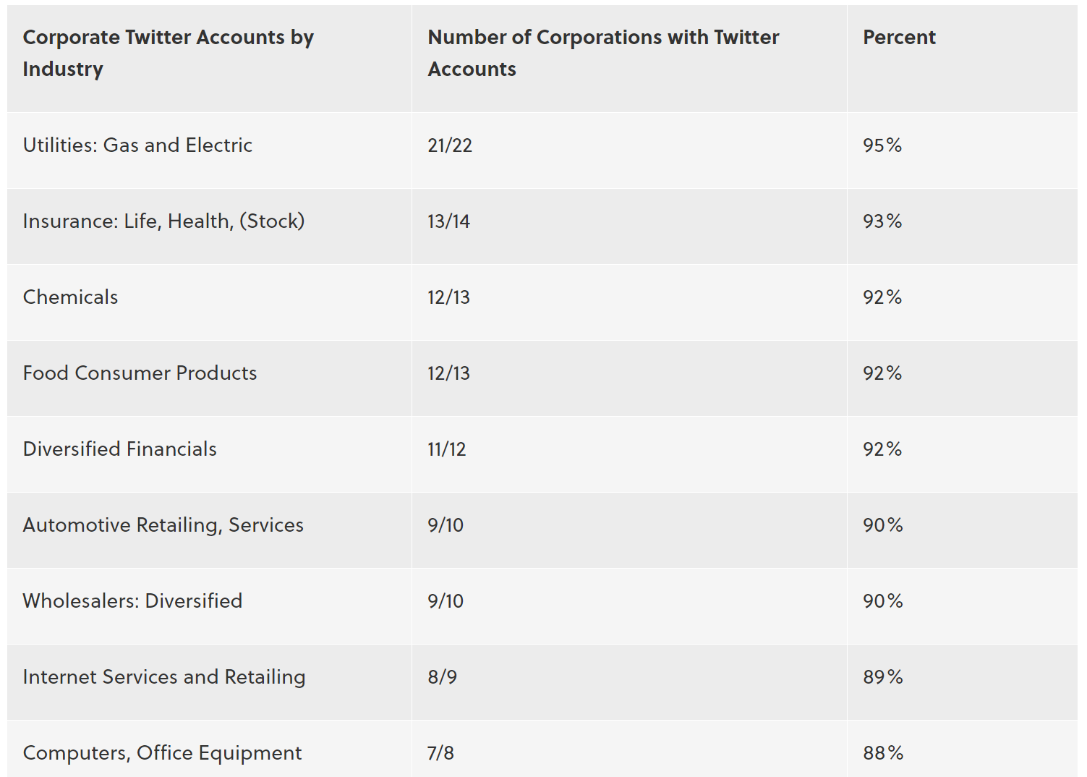Viewport: 1087px width, 777px height.
Task: Click the '93%' percent cell
Action: tap(882, 221)
